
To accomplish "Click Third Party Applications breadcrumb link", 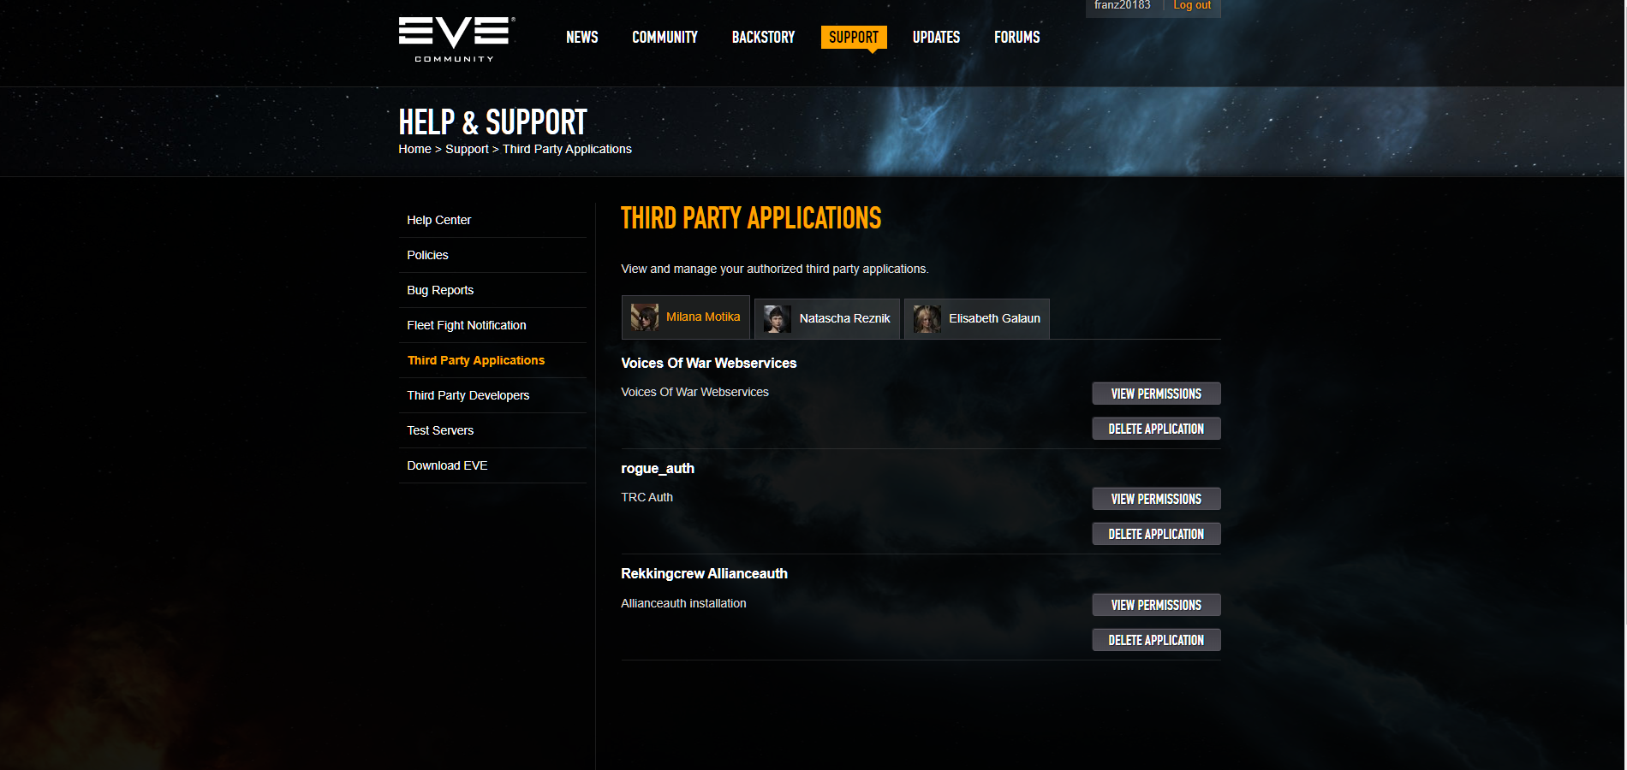I will tap(567, 149).
